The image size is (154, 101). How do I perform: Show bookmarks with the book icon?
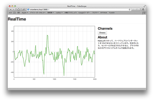click(x=14, y=13)
